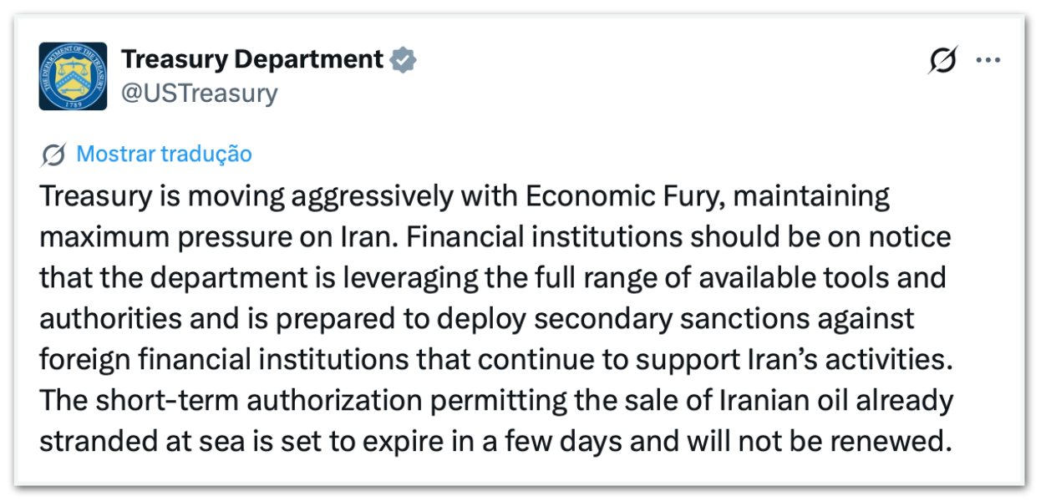Image resolution: width=1041 pixels, height=501 pixels.
Task: Click the Grok icon at top right
Action: point(942,60)
